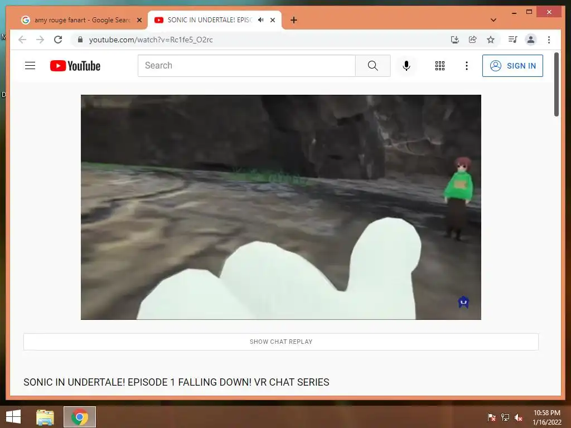Open YouTube settings three-dot menu
The image size is (571, 428).
coord(467,66)
